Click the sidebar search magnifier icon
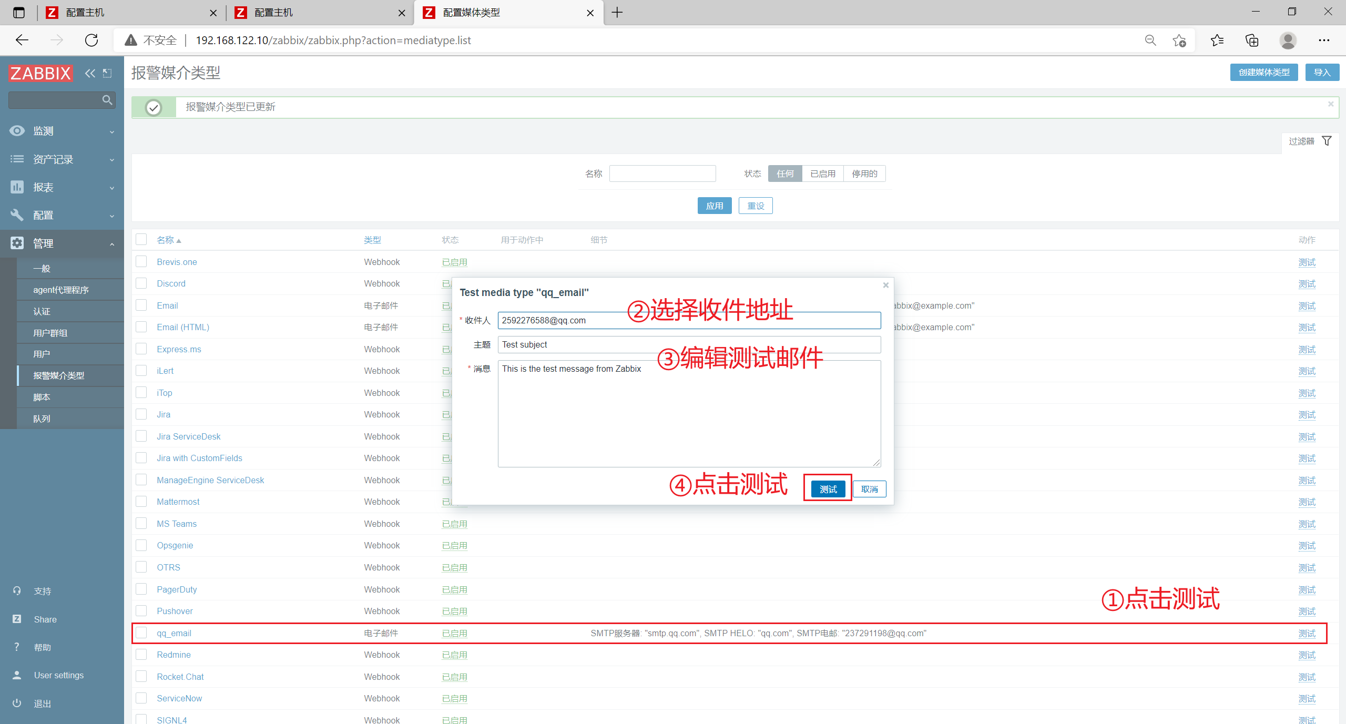1346x724 pixels. coord(107,100)
